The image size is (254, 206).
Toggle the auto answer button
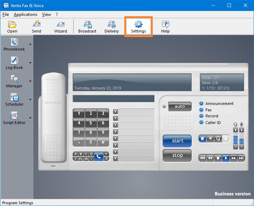click(180, 106)
